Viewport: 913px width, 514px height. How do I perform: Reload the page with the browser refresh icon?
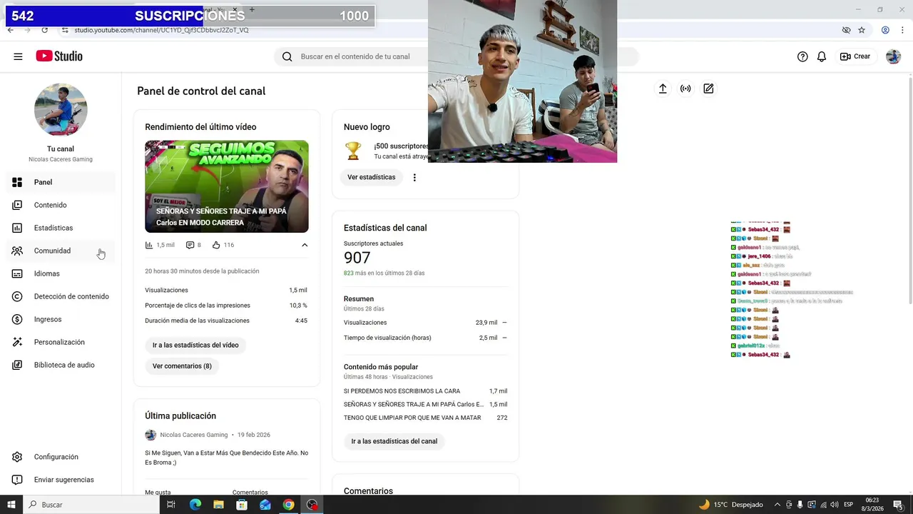tap(44, 30)
